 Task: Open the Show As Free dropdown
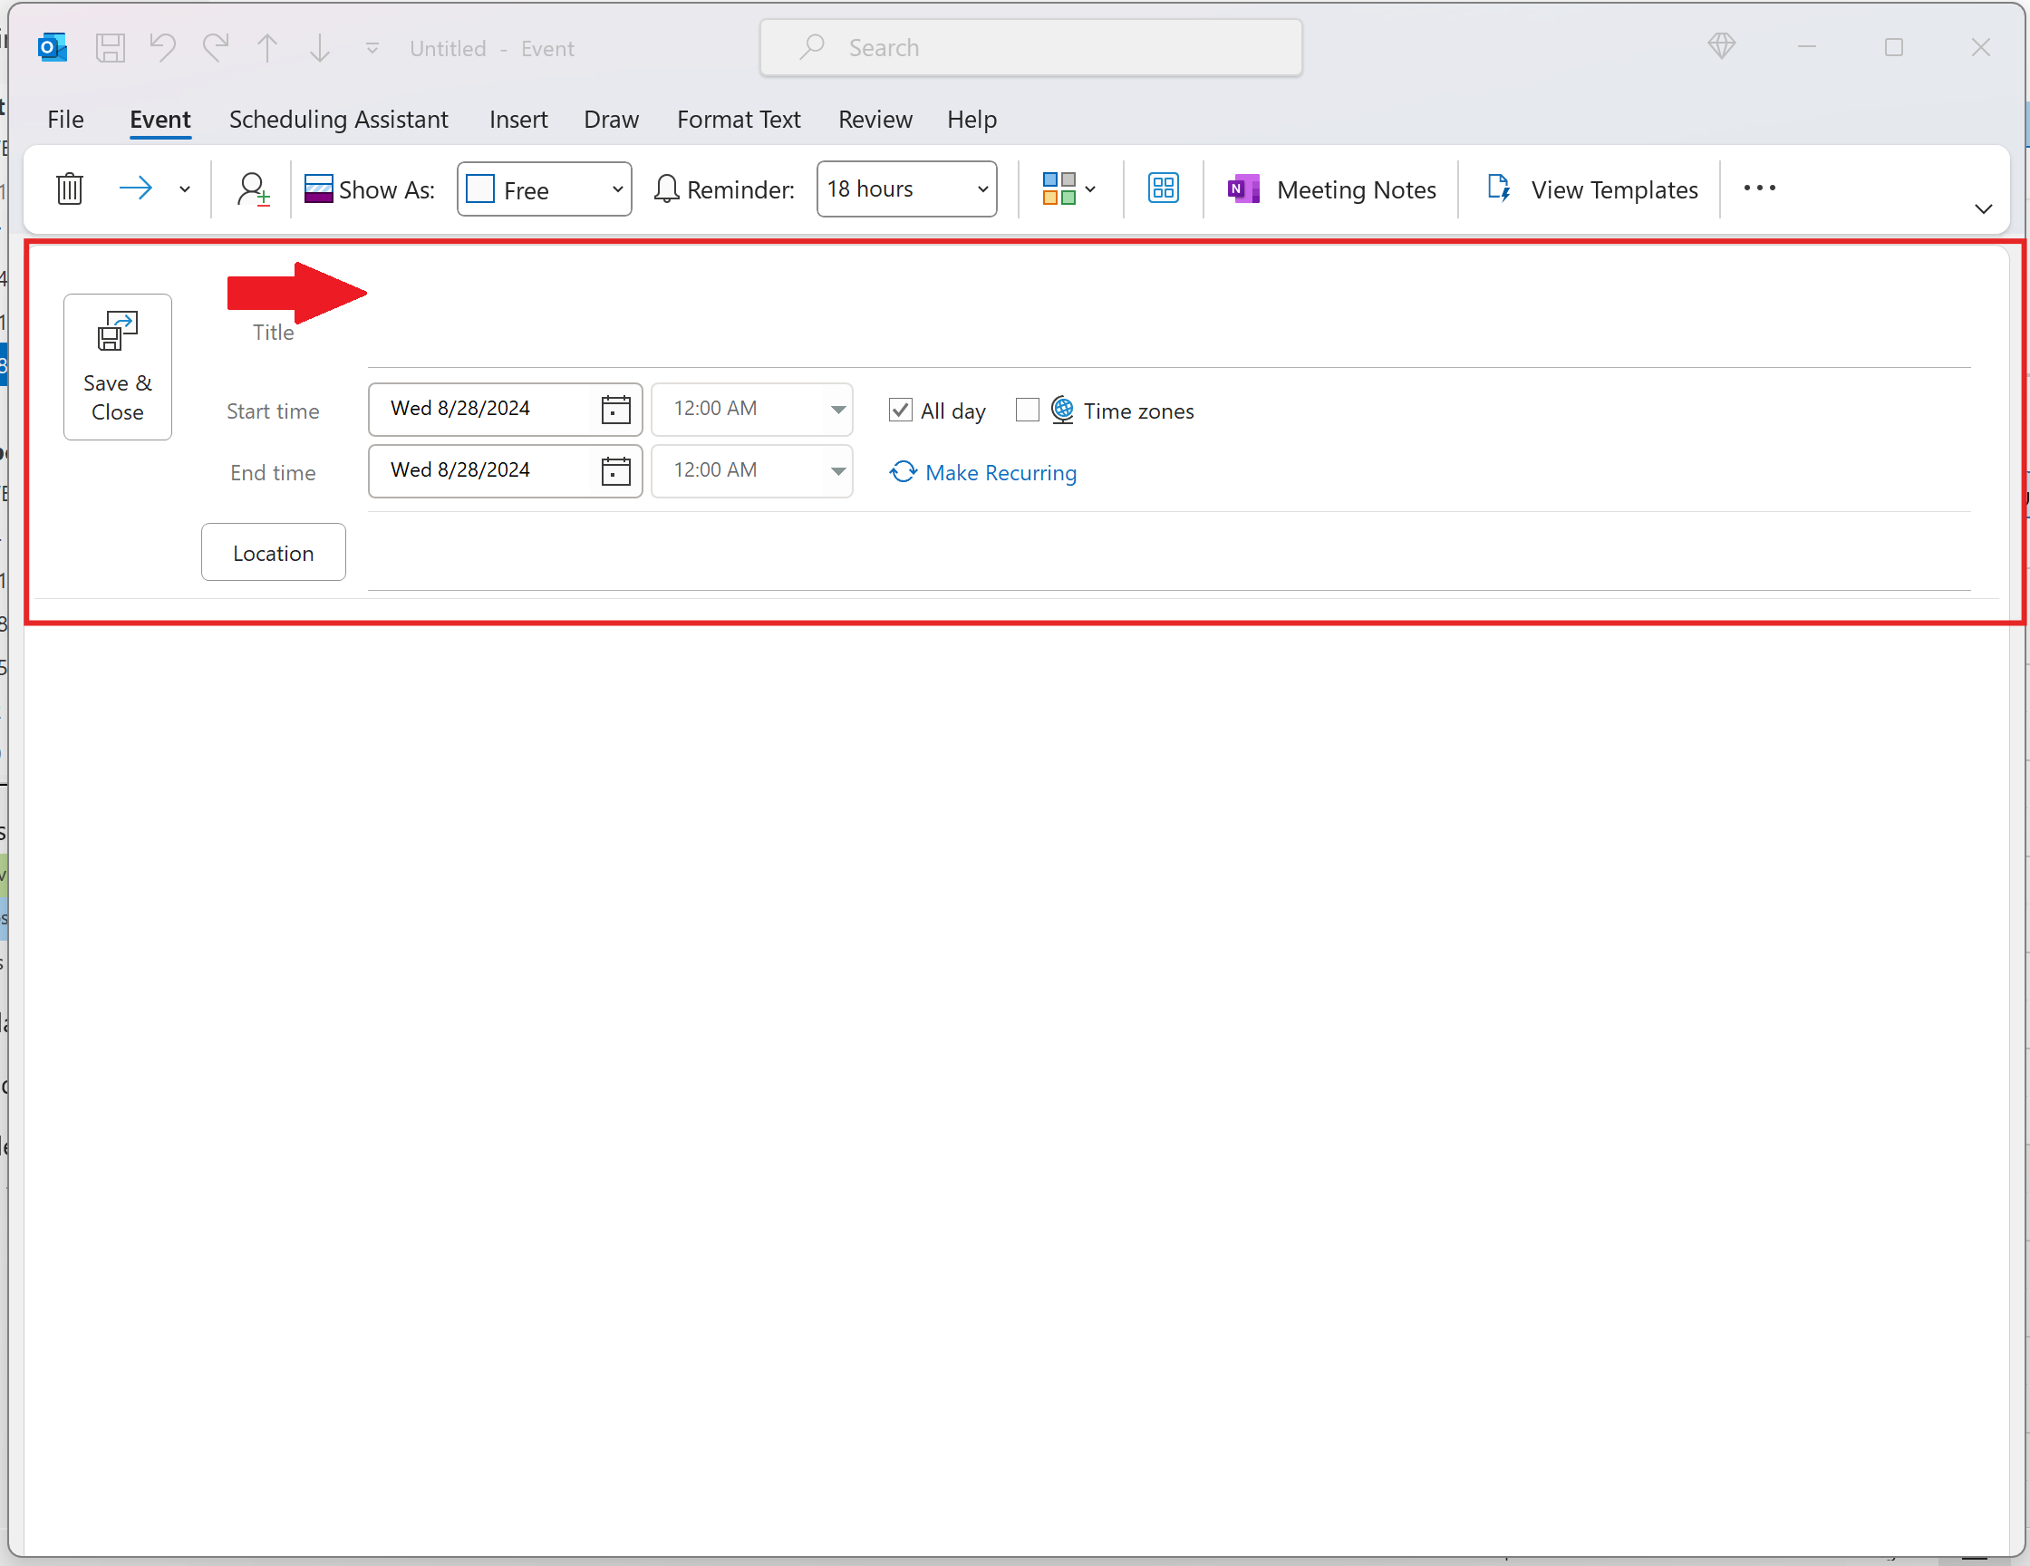click(545, 188)
